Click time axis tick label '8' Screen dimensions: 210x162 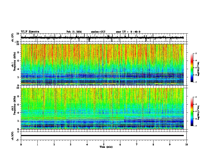pos(153,145)
